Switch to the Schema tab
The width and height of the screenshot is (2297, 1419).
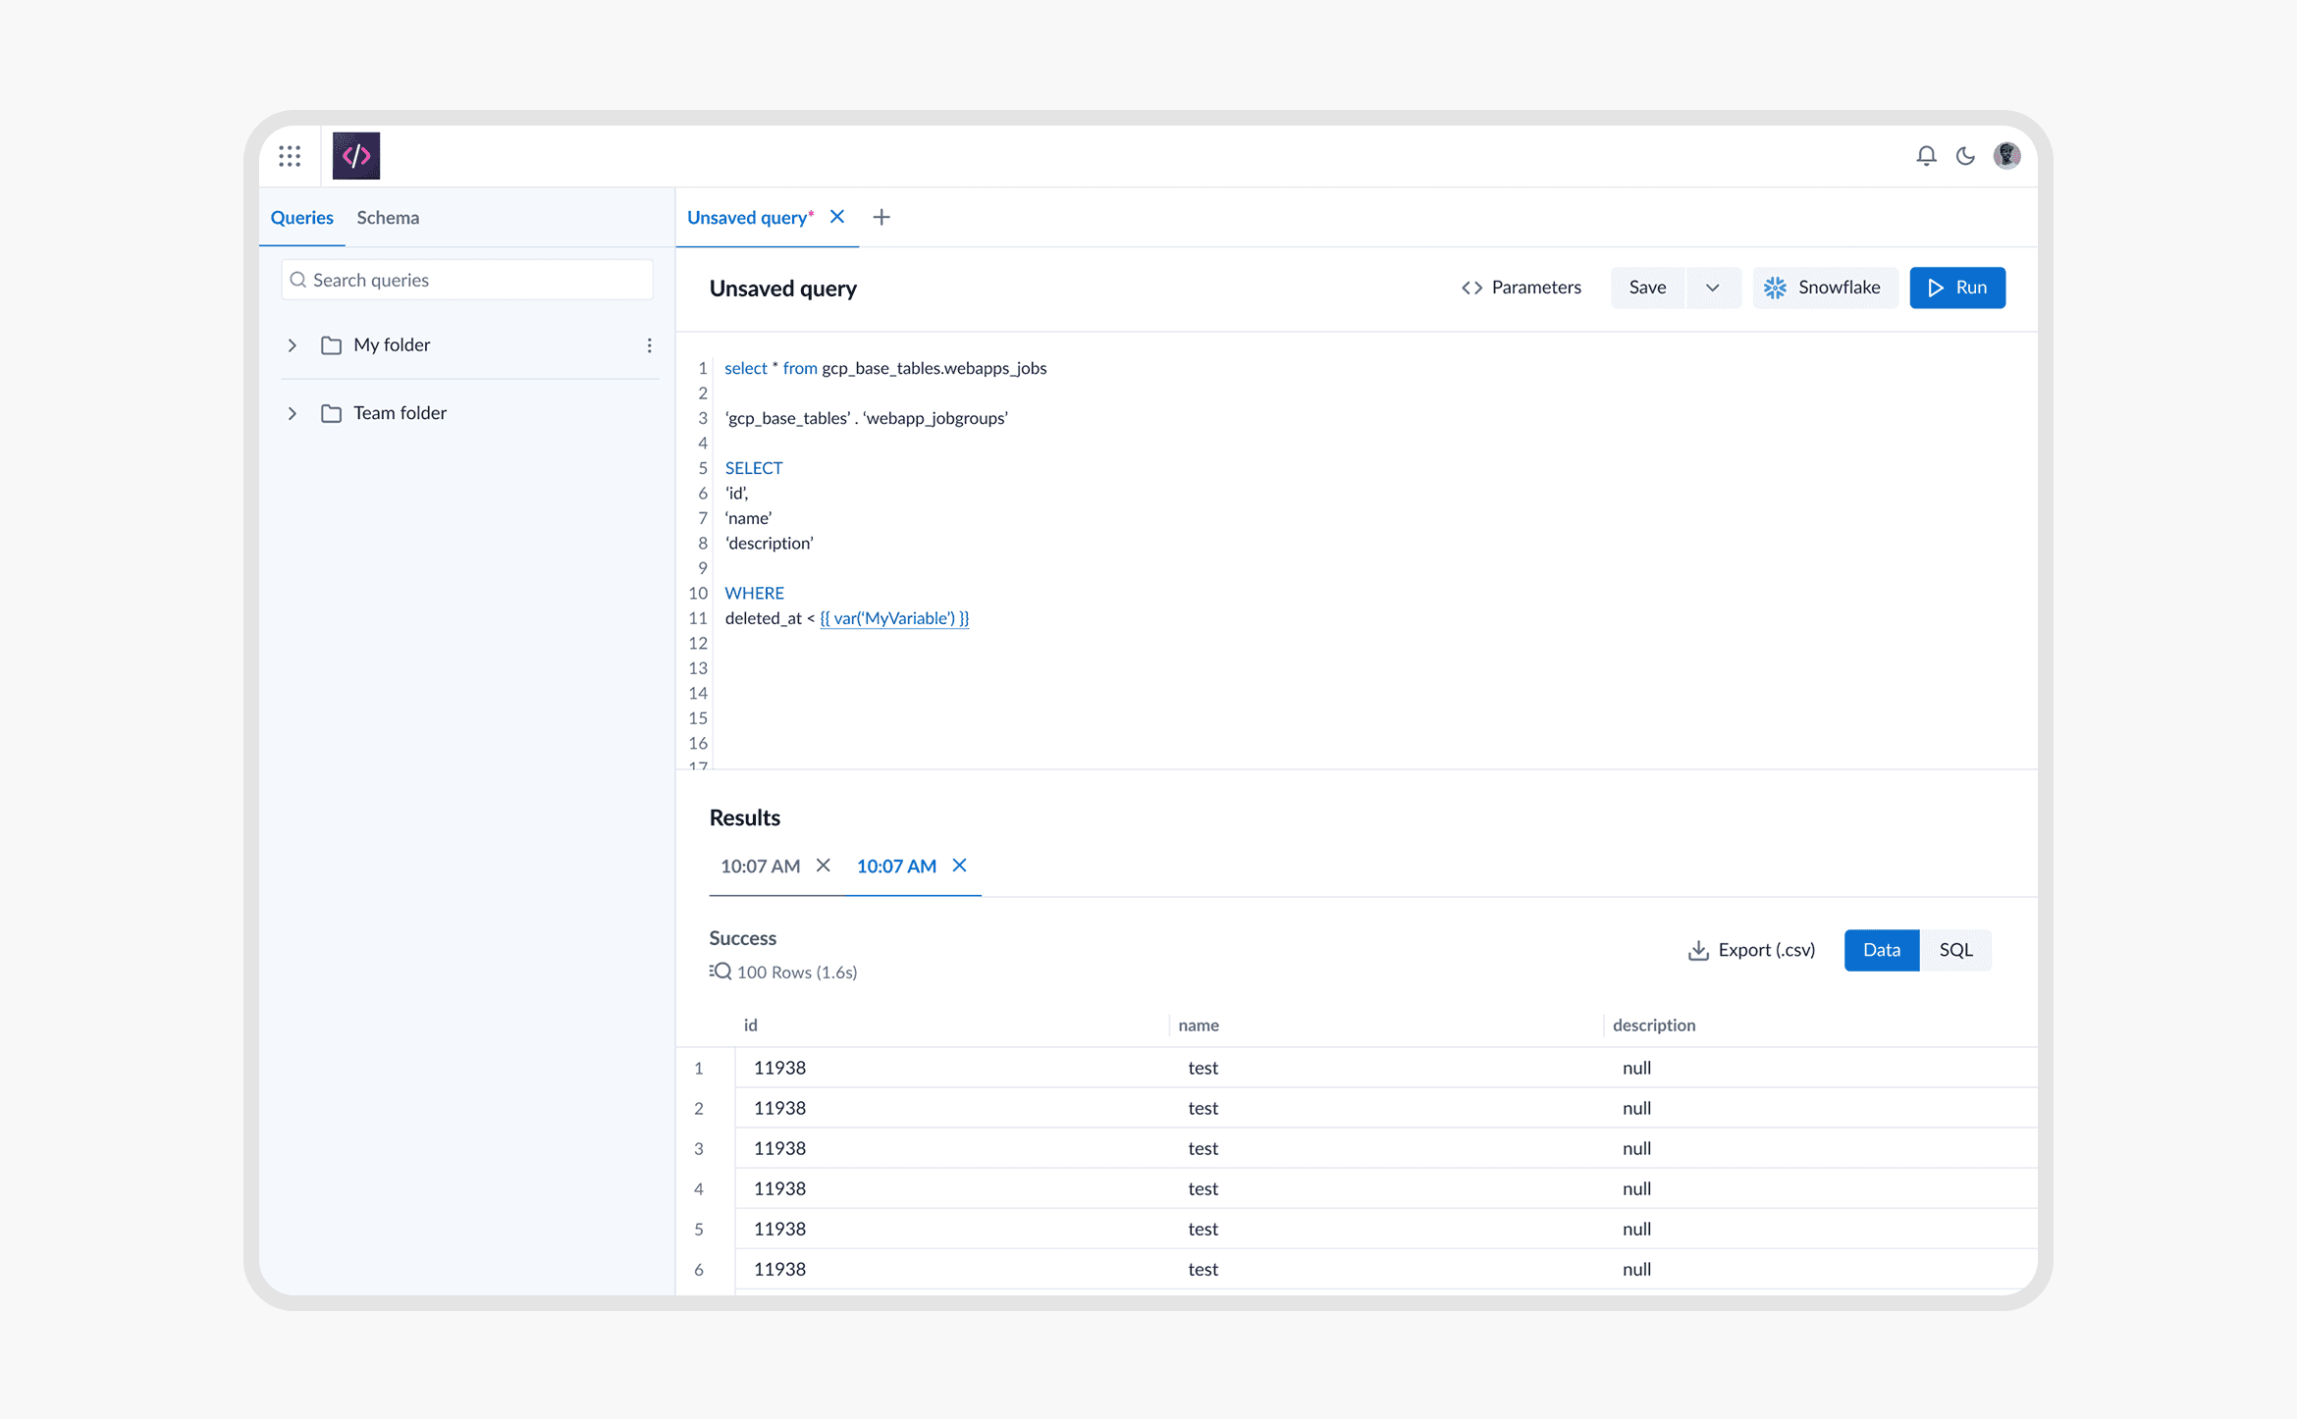[388, 218]
